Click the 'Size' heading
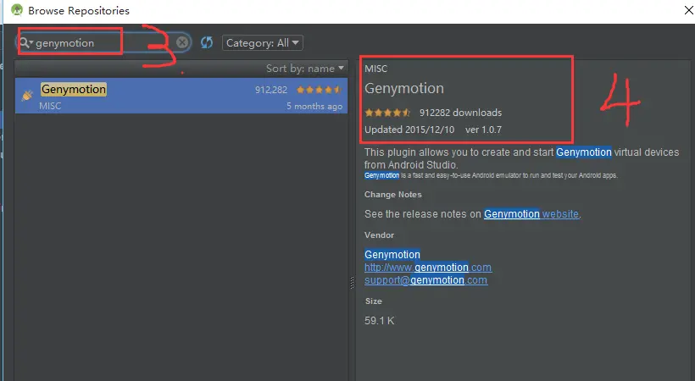 click(373, 301)
